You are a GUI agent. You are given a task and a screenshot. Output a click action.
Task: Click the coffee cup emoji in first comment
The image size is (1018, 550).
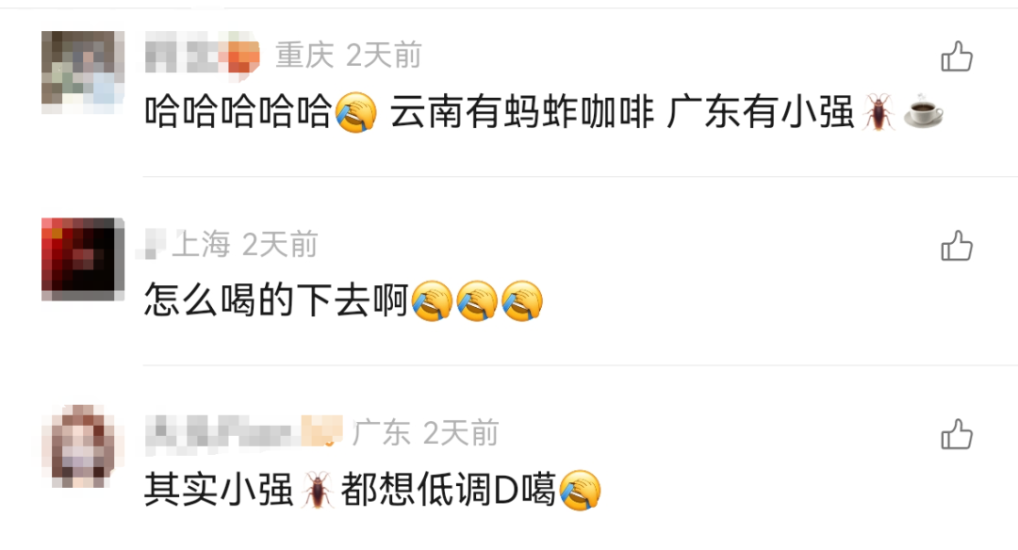(x=923, y=111)
